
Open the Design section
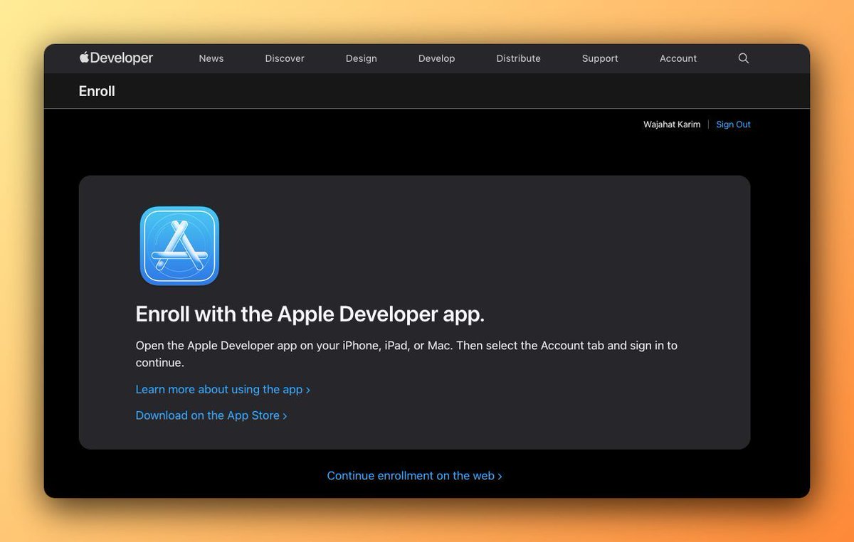(x=361, y=58)
